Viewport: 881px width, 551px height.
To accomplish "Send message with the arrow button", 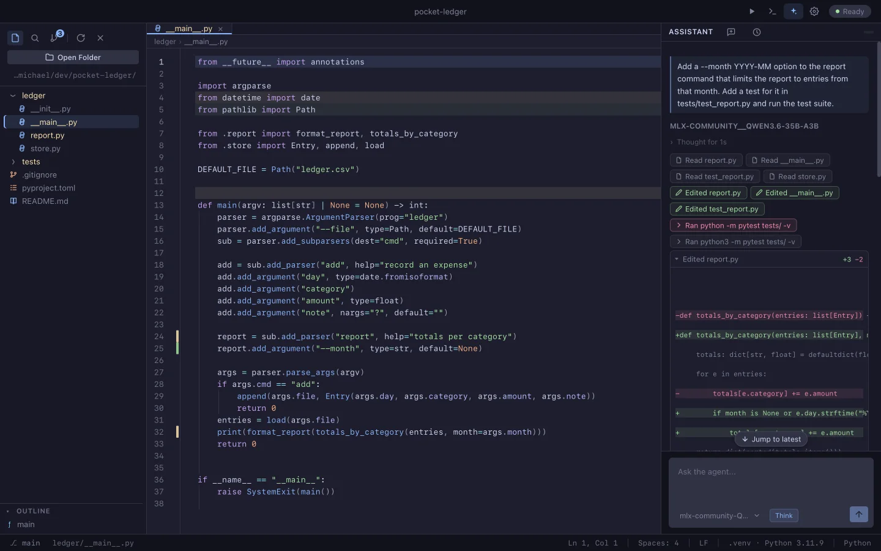I will (859, 514).
